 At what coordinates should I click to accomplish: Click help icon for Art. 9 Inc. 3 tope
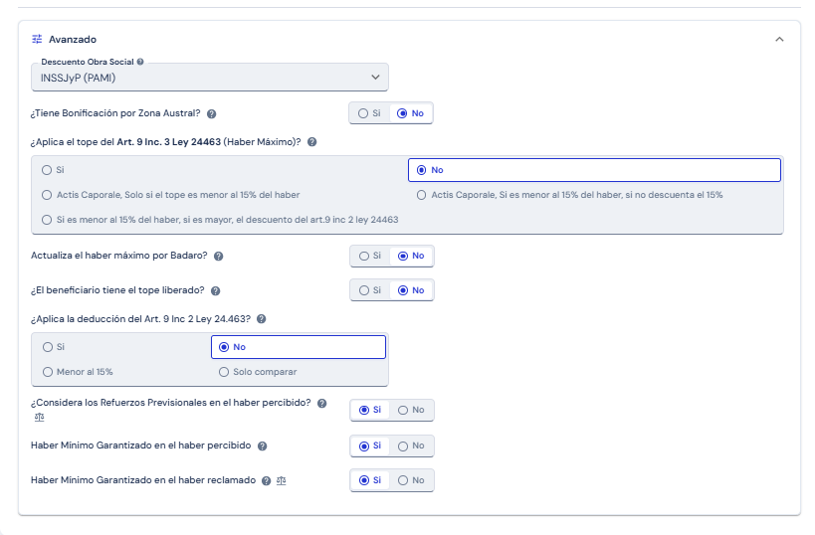(x=311, y=142)
